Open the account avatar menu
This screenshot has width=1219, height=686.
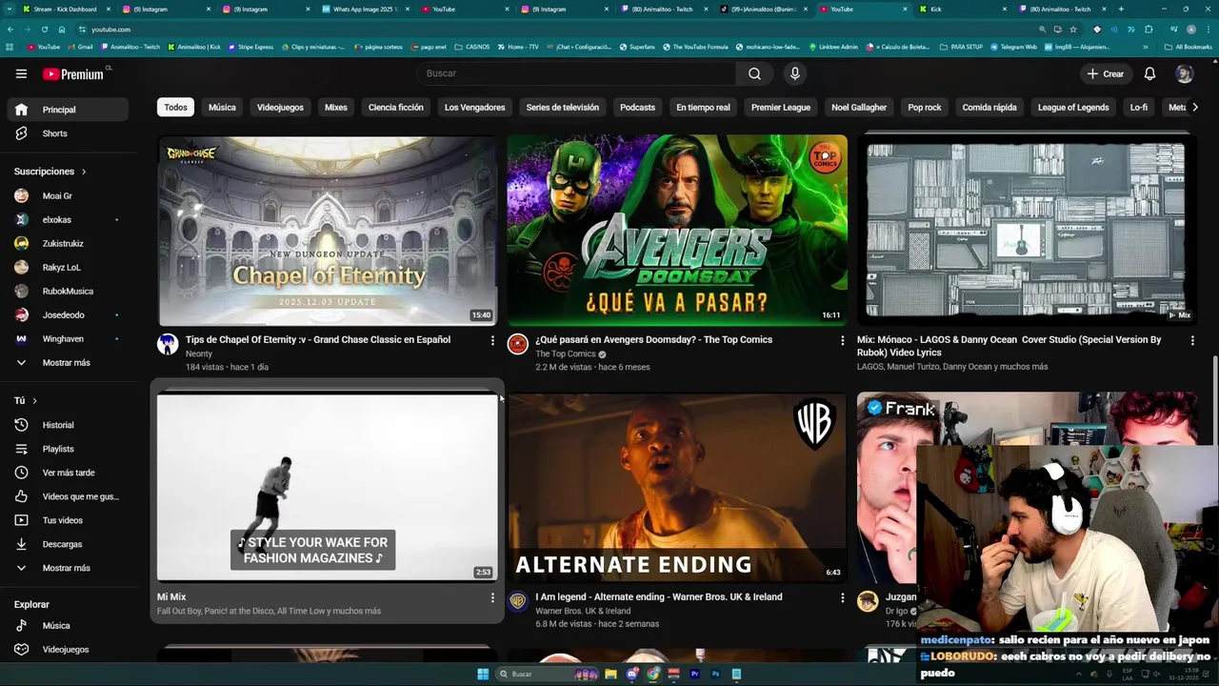point(1184,73)
